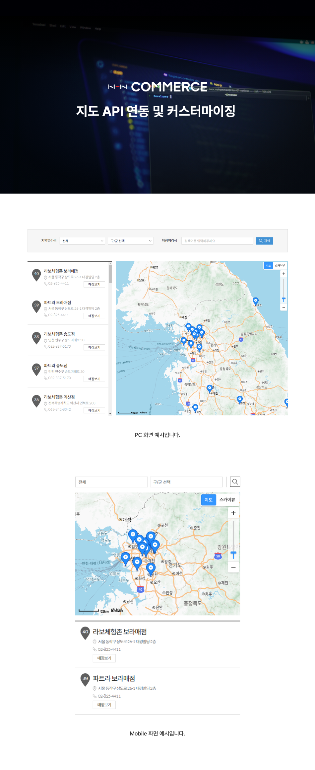Open the 전체 region dropdown in PC search
The image size is (315, 770).
[x=83, y=241]
